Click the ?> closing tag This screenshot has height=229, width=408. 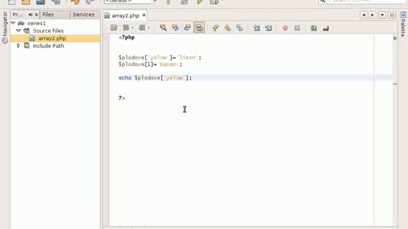point(122,98)
